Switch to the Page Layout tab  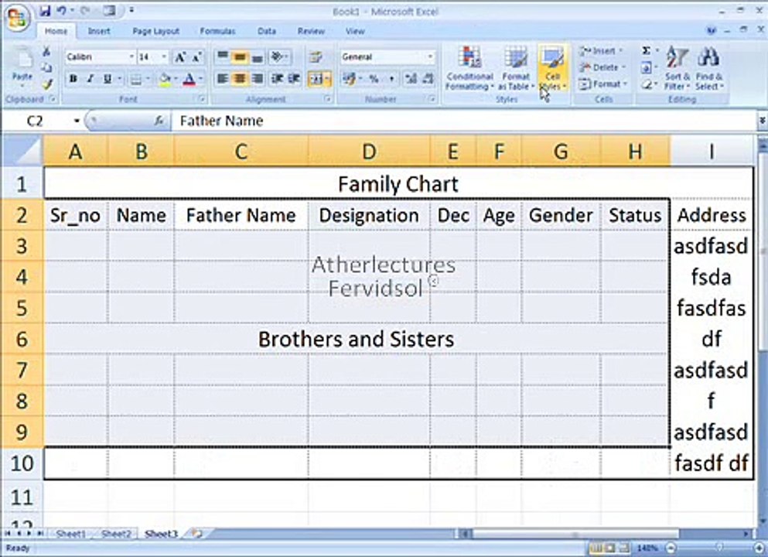tap(155, 31)
